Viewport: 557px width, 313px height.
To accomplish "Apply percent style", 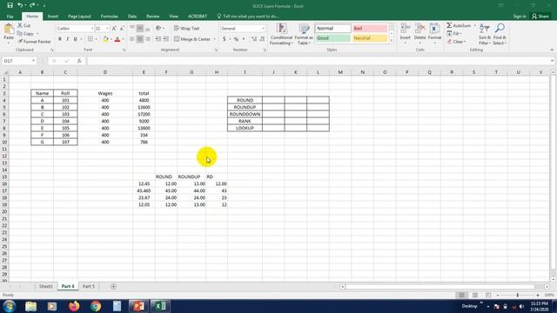I will (236, 39).
